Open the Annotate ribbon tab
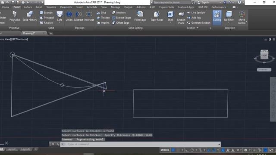This screenshot has width=276, height=155. point(92,7)
